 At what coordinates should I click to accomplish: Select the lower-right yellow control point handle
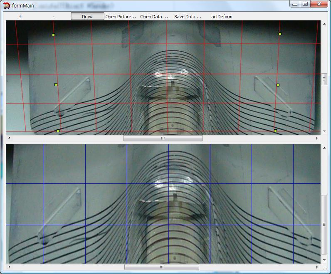point(275,131)
